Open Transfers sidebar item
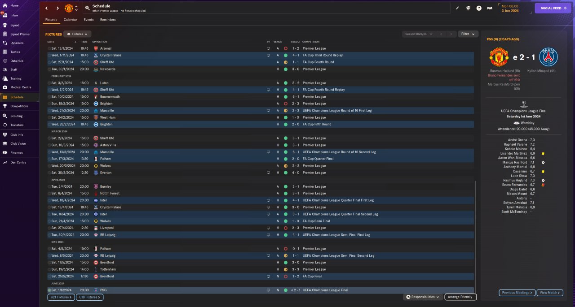Image resolution: width=575 pixels, height=307 pixels. [x=17, y=125]
